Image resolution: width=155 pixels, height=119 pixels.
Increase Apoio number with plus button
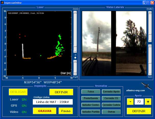148,102
